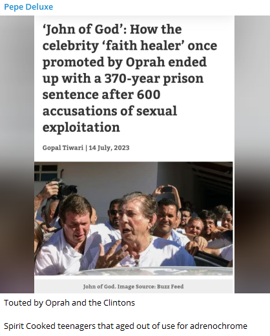270x336 pixels.
Task: Select the 'Touted by Oprah and the Clintons' line
Action: 69,303
